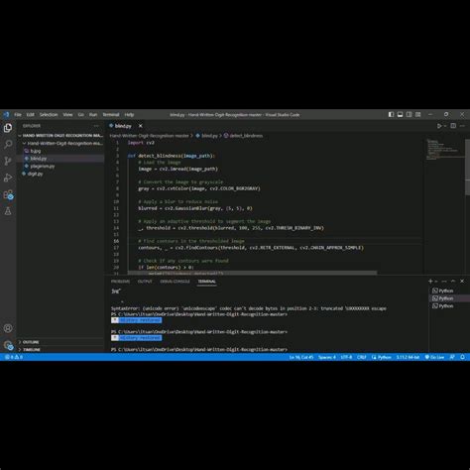This screenshot has height=470, width=470.
Task: Open the Explorer view in activity bar
Action: (x=8, y=128)
